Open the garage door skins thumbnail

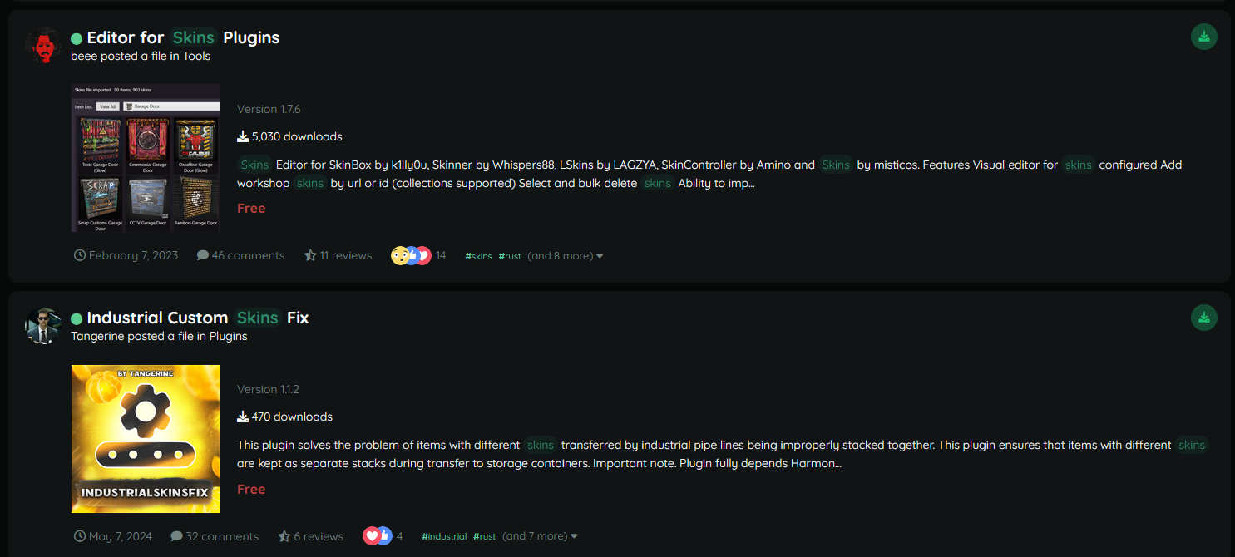(146, 157)
